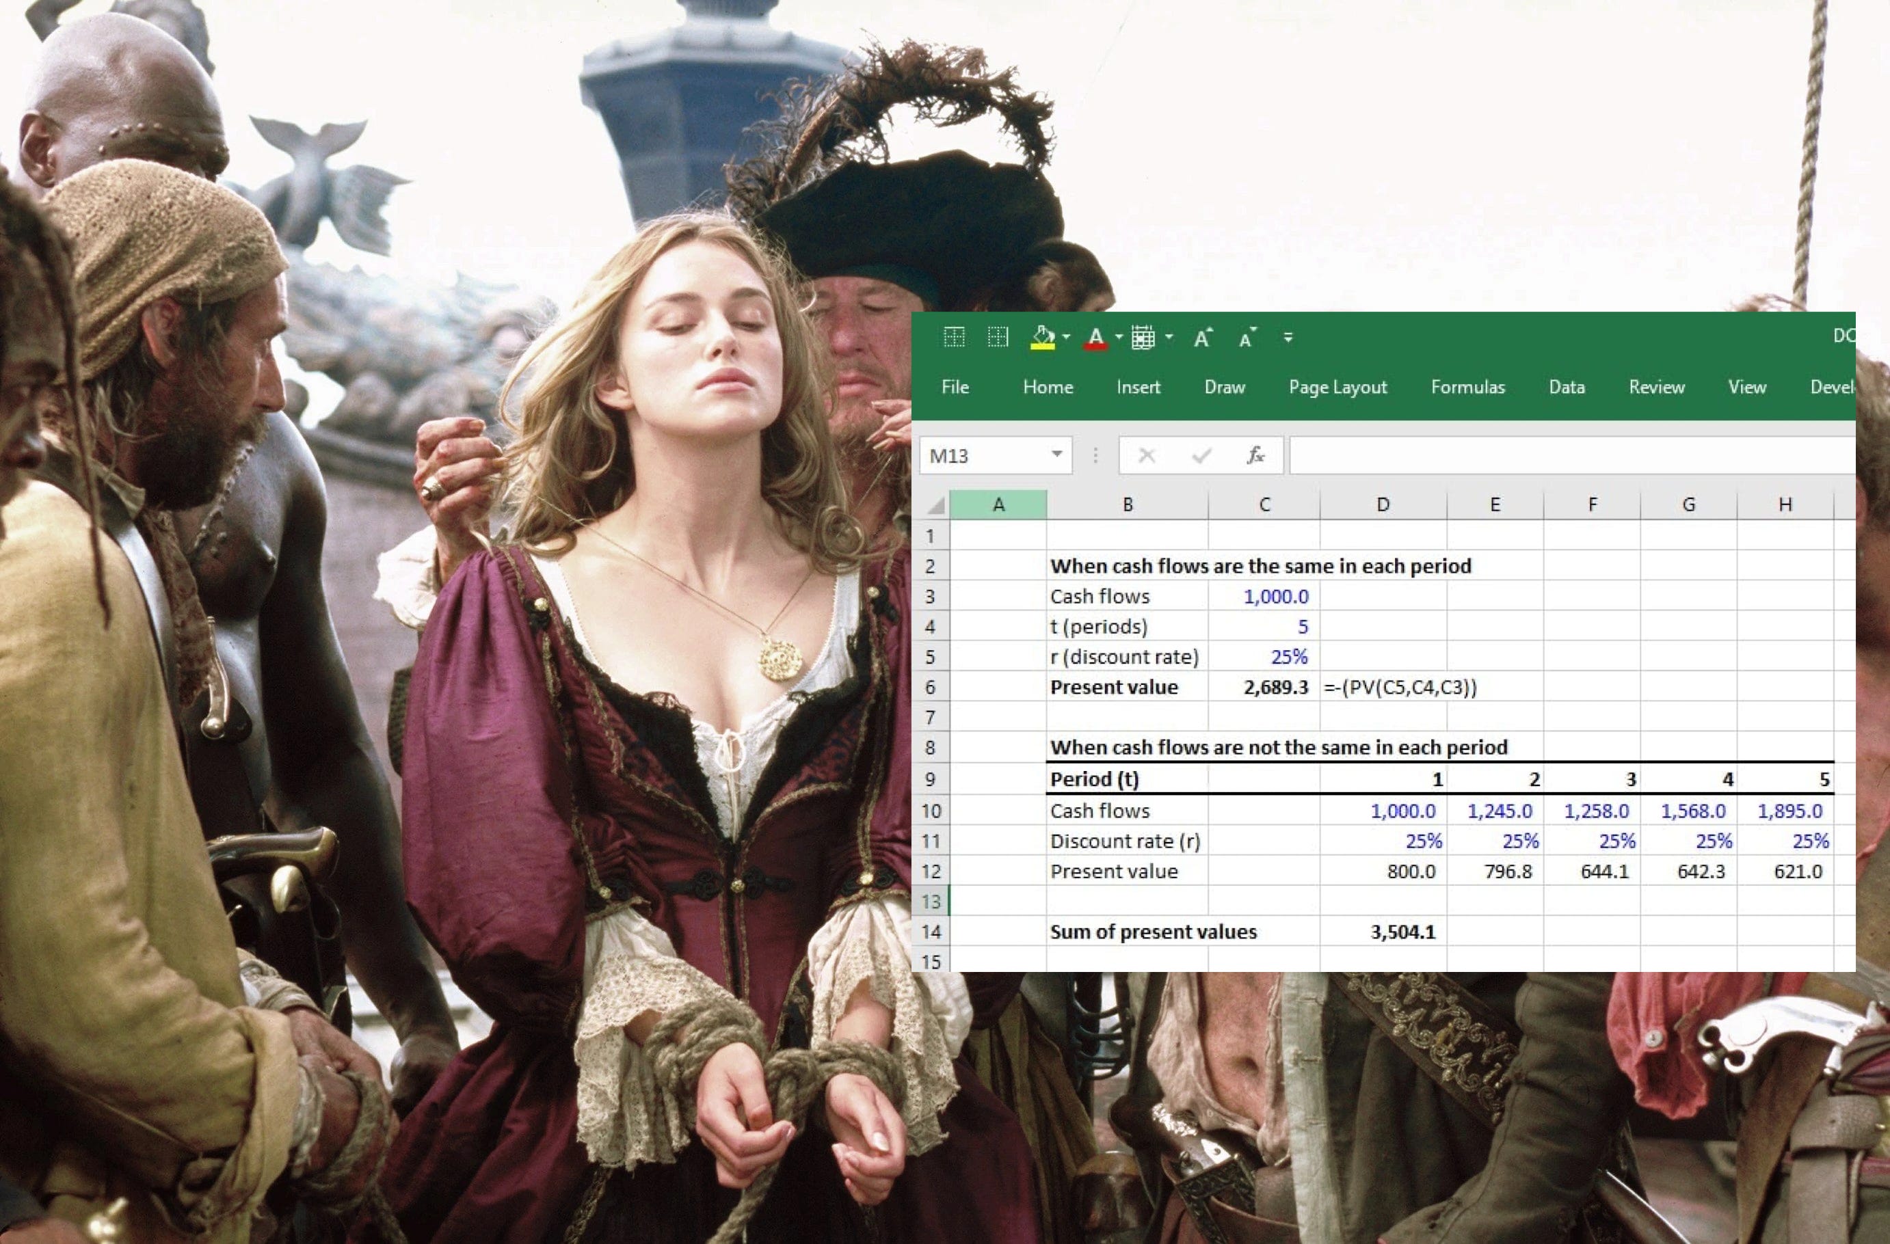Switch to the Page Layout tab

click(1337, 388)
